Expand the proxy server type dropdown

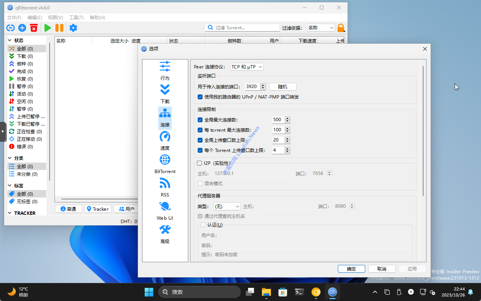tap(227, 207)
